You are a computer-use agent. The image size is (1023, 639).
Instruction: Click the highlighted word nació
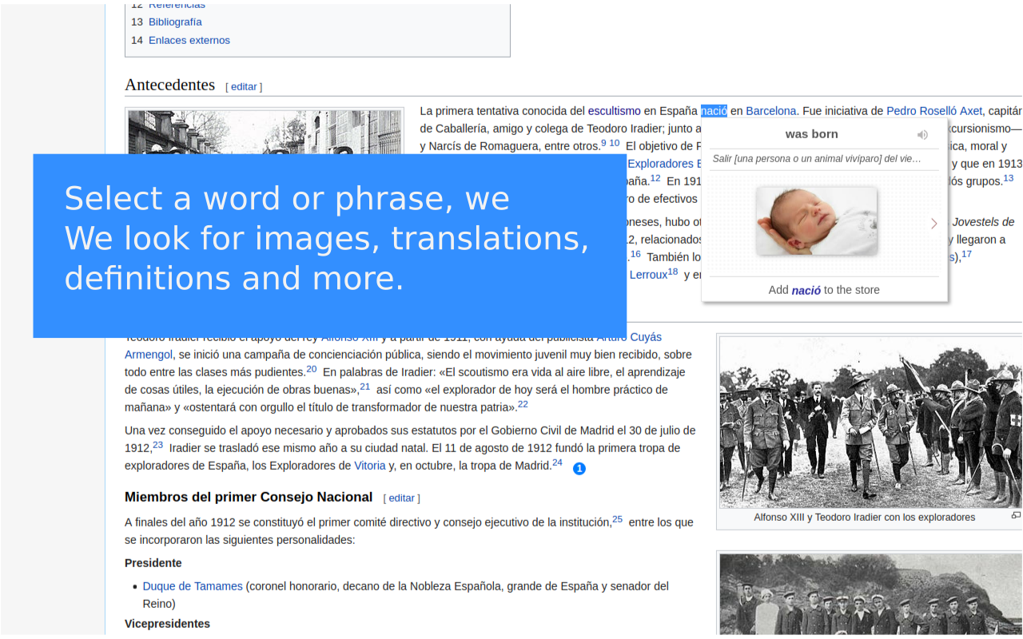(x=714, y=111)
